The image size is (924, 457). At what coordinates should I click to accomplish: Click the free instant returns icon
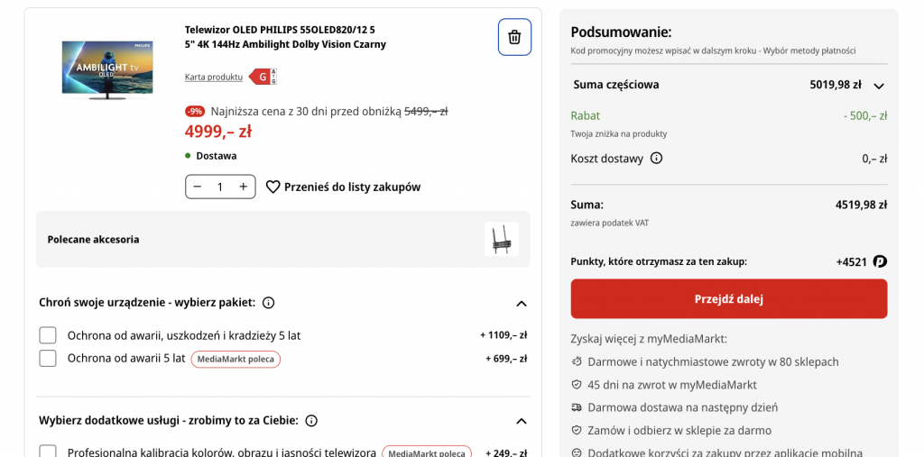[577, 361]
